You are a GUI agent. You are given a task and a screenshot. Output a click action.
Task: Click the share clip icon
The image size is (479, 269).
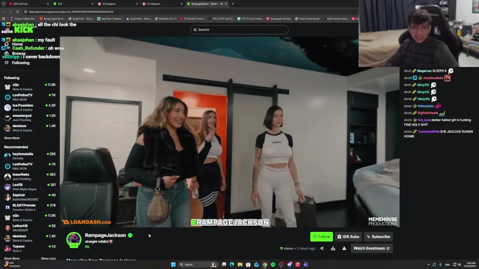[322, 248]
